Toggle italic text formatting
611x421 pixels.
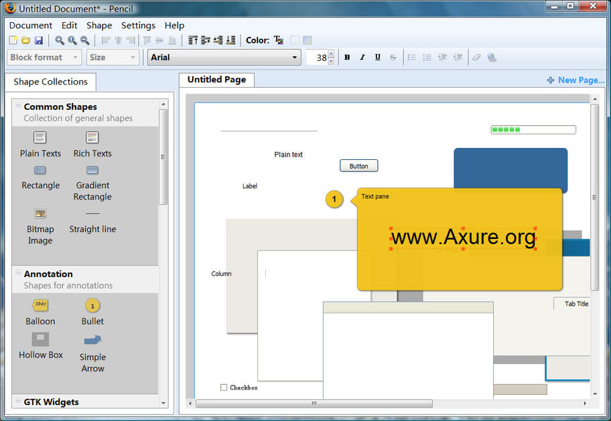(362, 58)
